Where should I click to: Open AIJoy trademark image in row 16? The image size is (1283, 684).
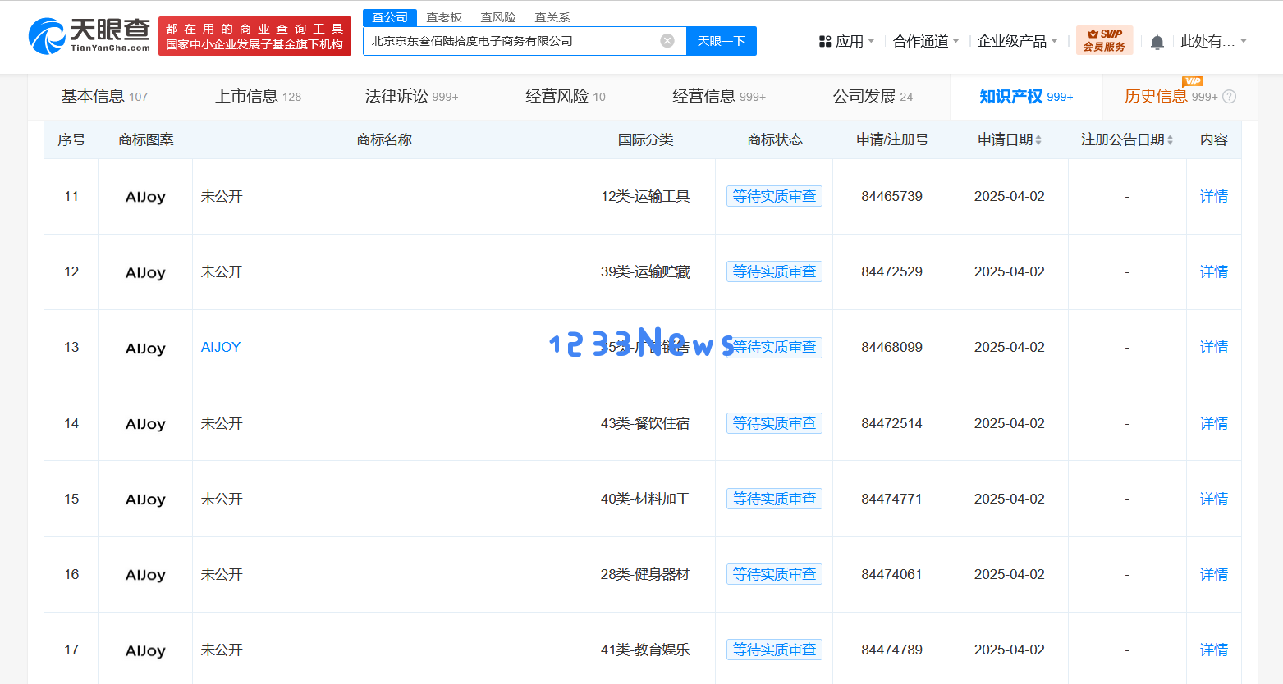[145, 575]
